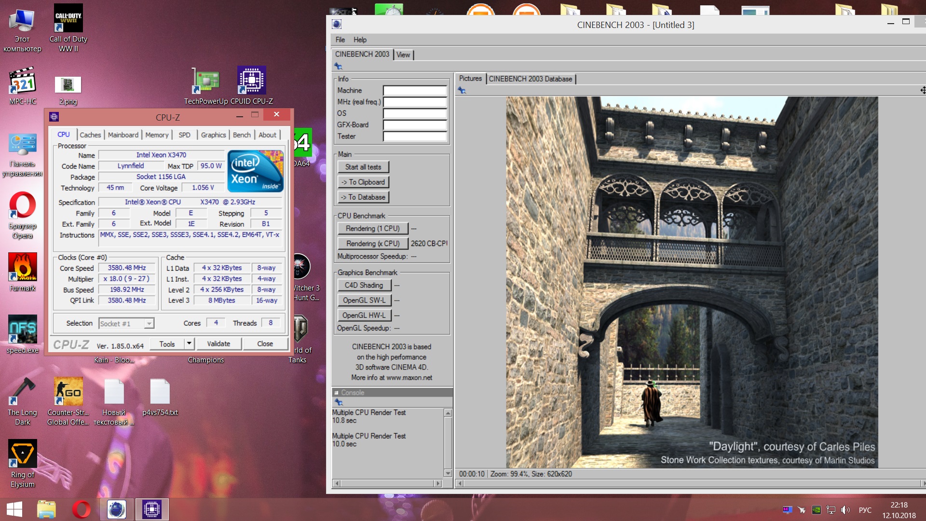This screenshot has height=521, width=926.
Task: Switch to the SPD tab in CPU-Z
Action: tap(184, 135)
